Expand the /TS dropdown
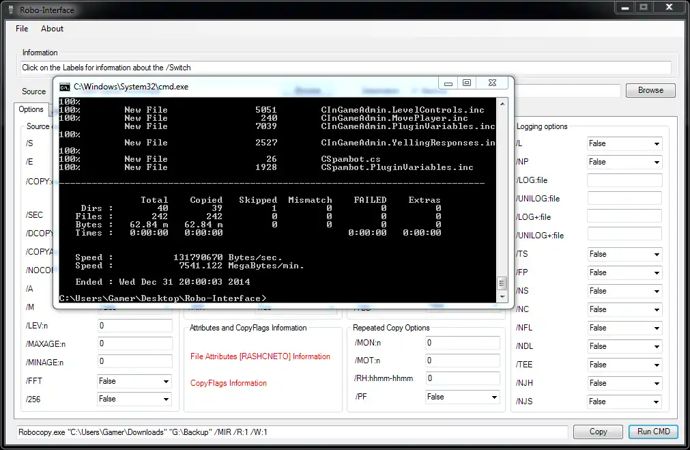The width and height of the screenshot is (690, 450). (624, 254)
